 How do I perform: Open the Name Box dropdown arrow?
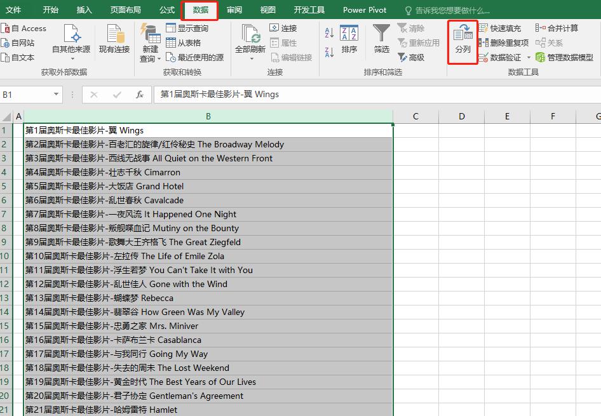pyautogui.click(x=56, y=93)
